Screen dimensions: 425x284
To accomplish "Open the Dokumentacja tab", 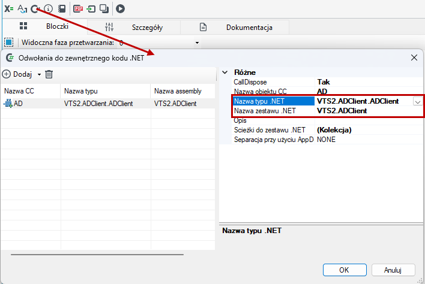I will click(x=235, y=28).
